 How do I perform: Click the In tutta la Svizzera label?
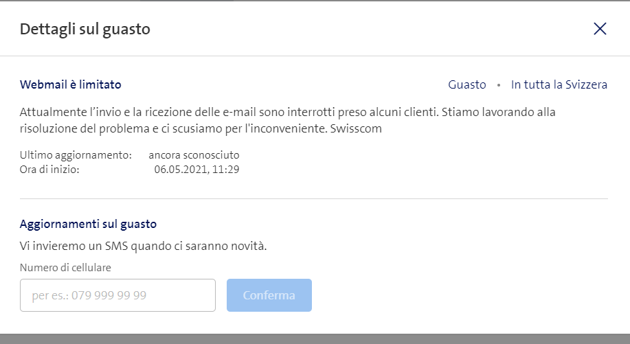tap(559, 84)
